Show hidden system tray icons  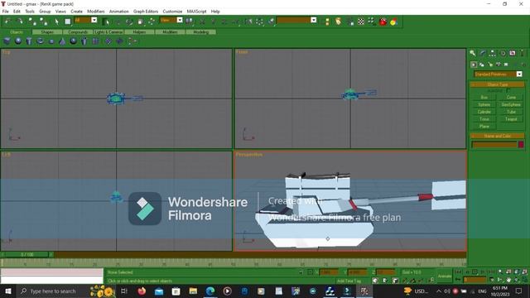tap(438, 291)
